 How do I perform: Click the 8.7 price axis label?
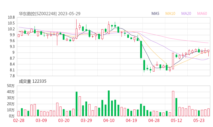click(12, 58)
